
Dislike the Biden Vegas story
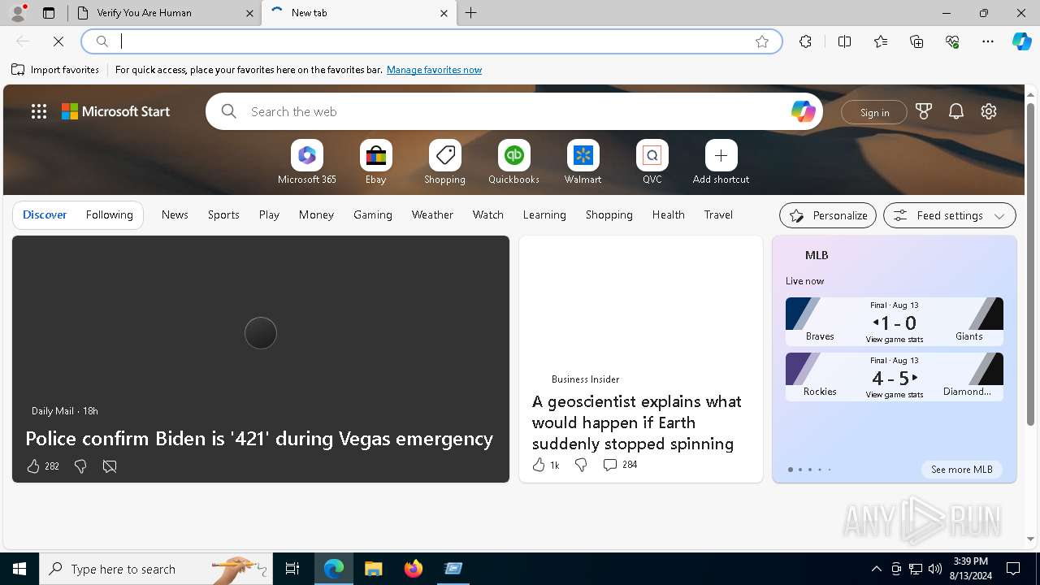pos(80,466)
